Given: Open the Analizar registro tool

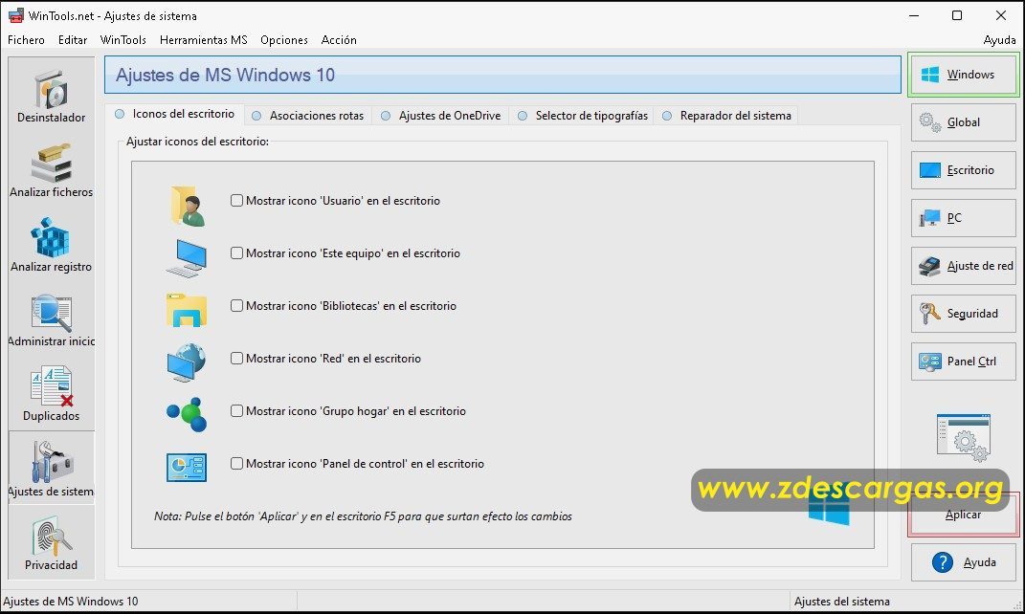Looking at the screenshot, I should pos(51,245).
